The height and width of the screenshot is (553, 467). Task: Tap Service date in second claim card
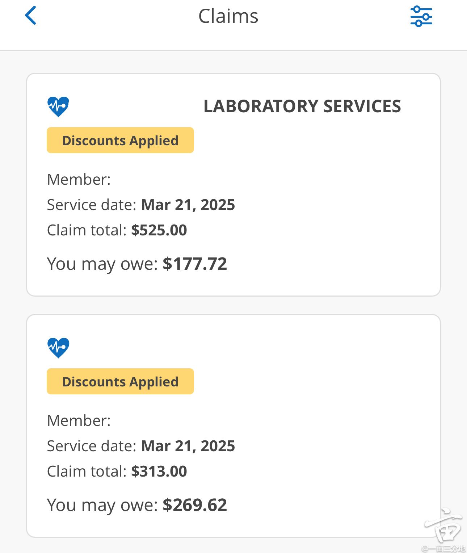tap(141, 446)
